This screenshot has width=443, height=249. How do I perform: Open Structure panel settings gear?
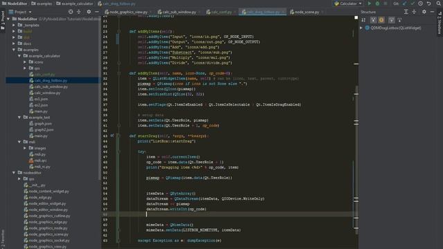(424, 12)
